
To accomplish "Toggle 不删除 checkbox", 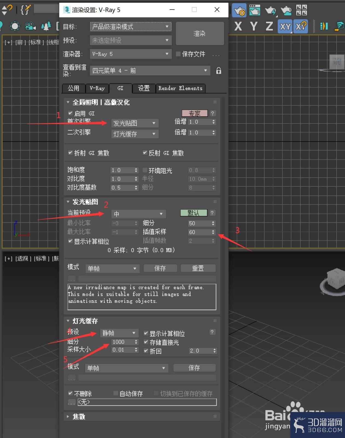I will tap(70, 393).
